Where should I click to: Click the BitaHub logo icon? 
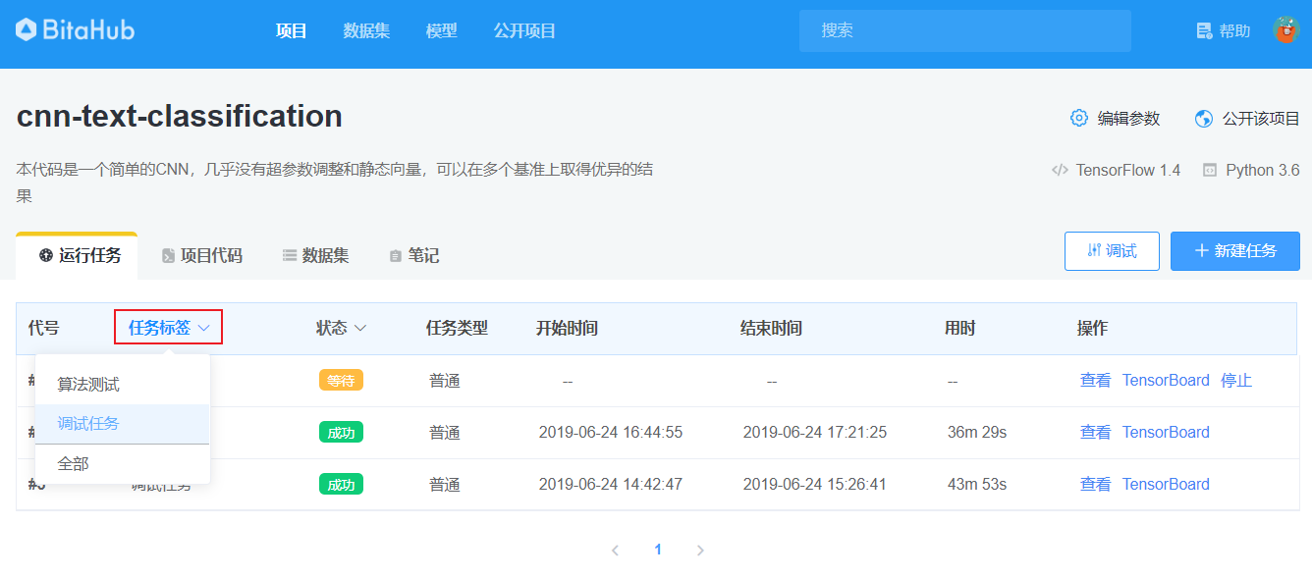(x=27, y=28)
